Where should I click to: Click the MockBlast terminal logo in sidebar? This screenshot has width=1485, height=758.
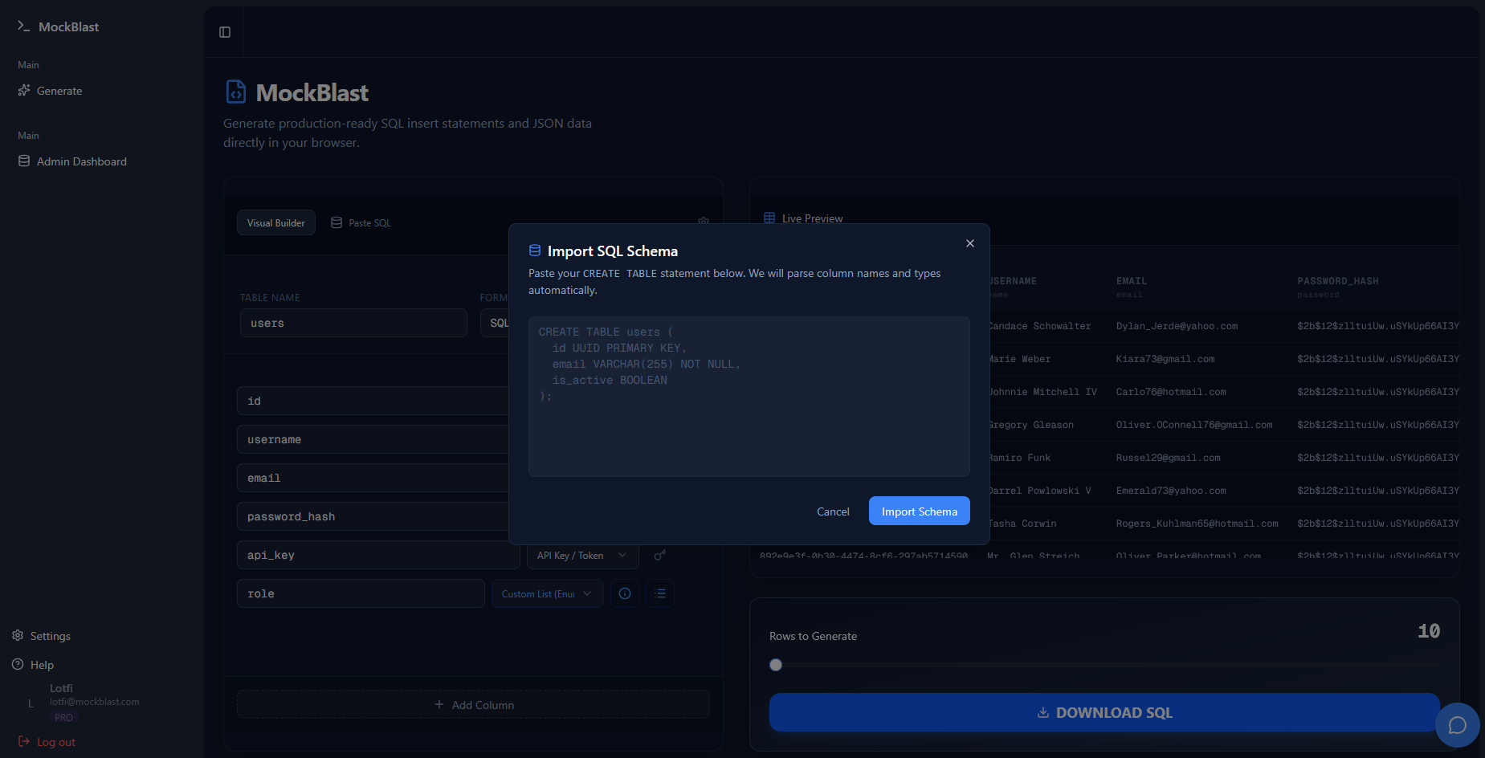coord(24,26)
